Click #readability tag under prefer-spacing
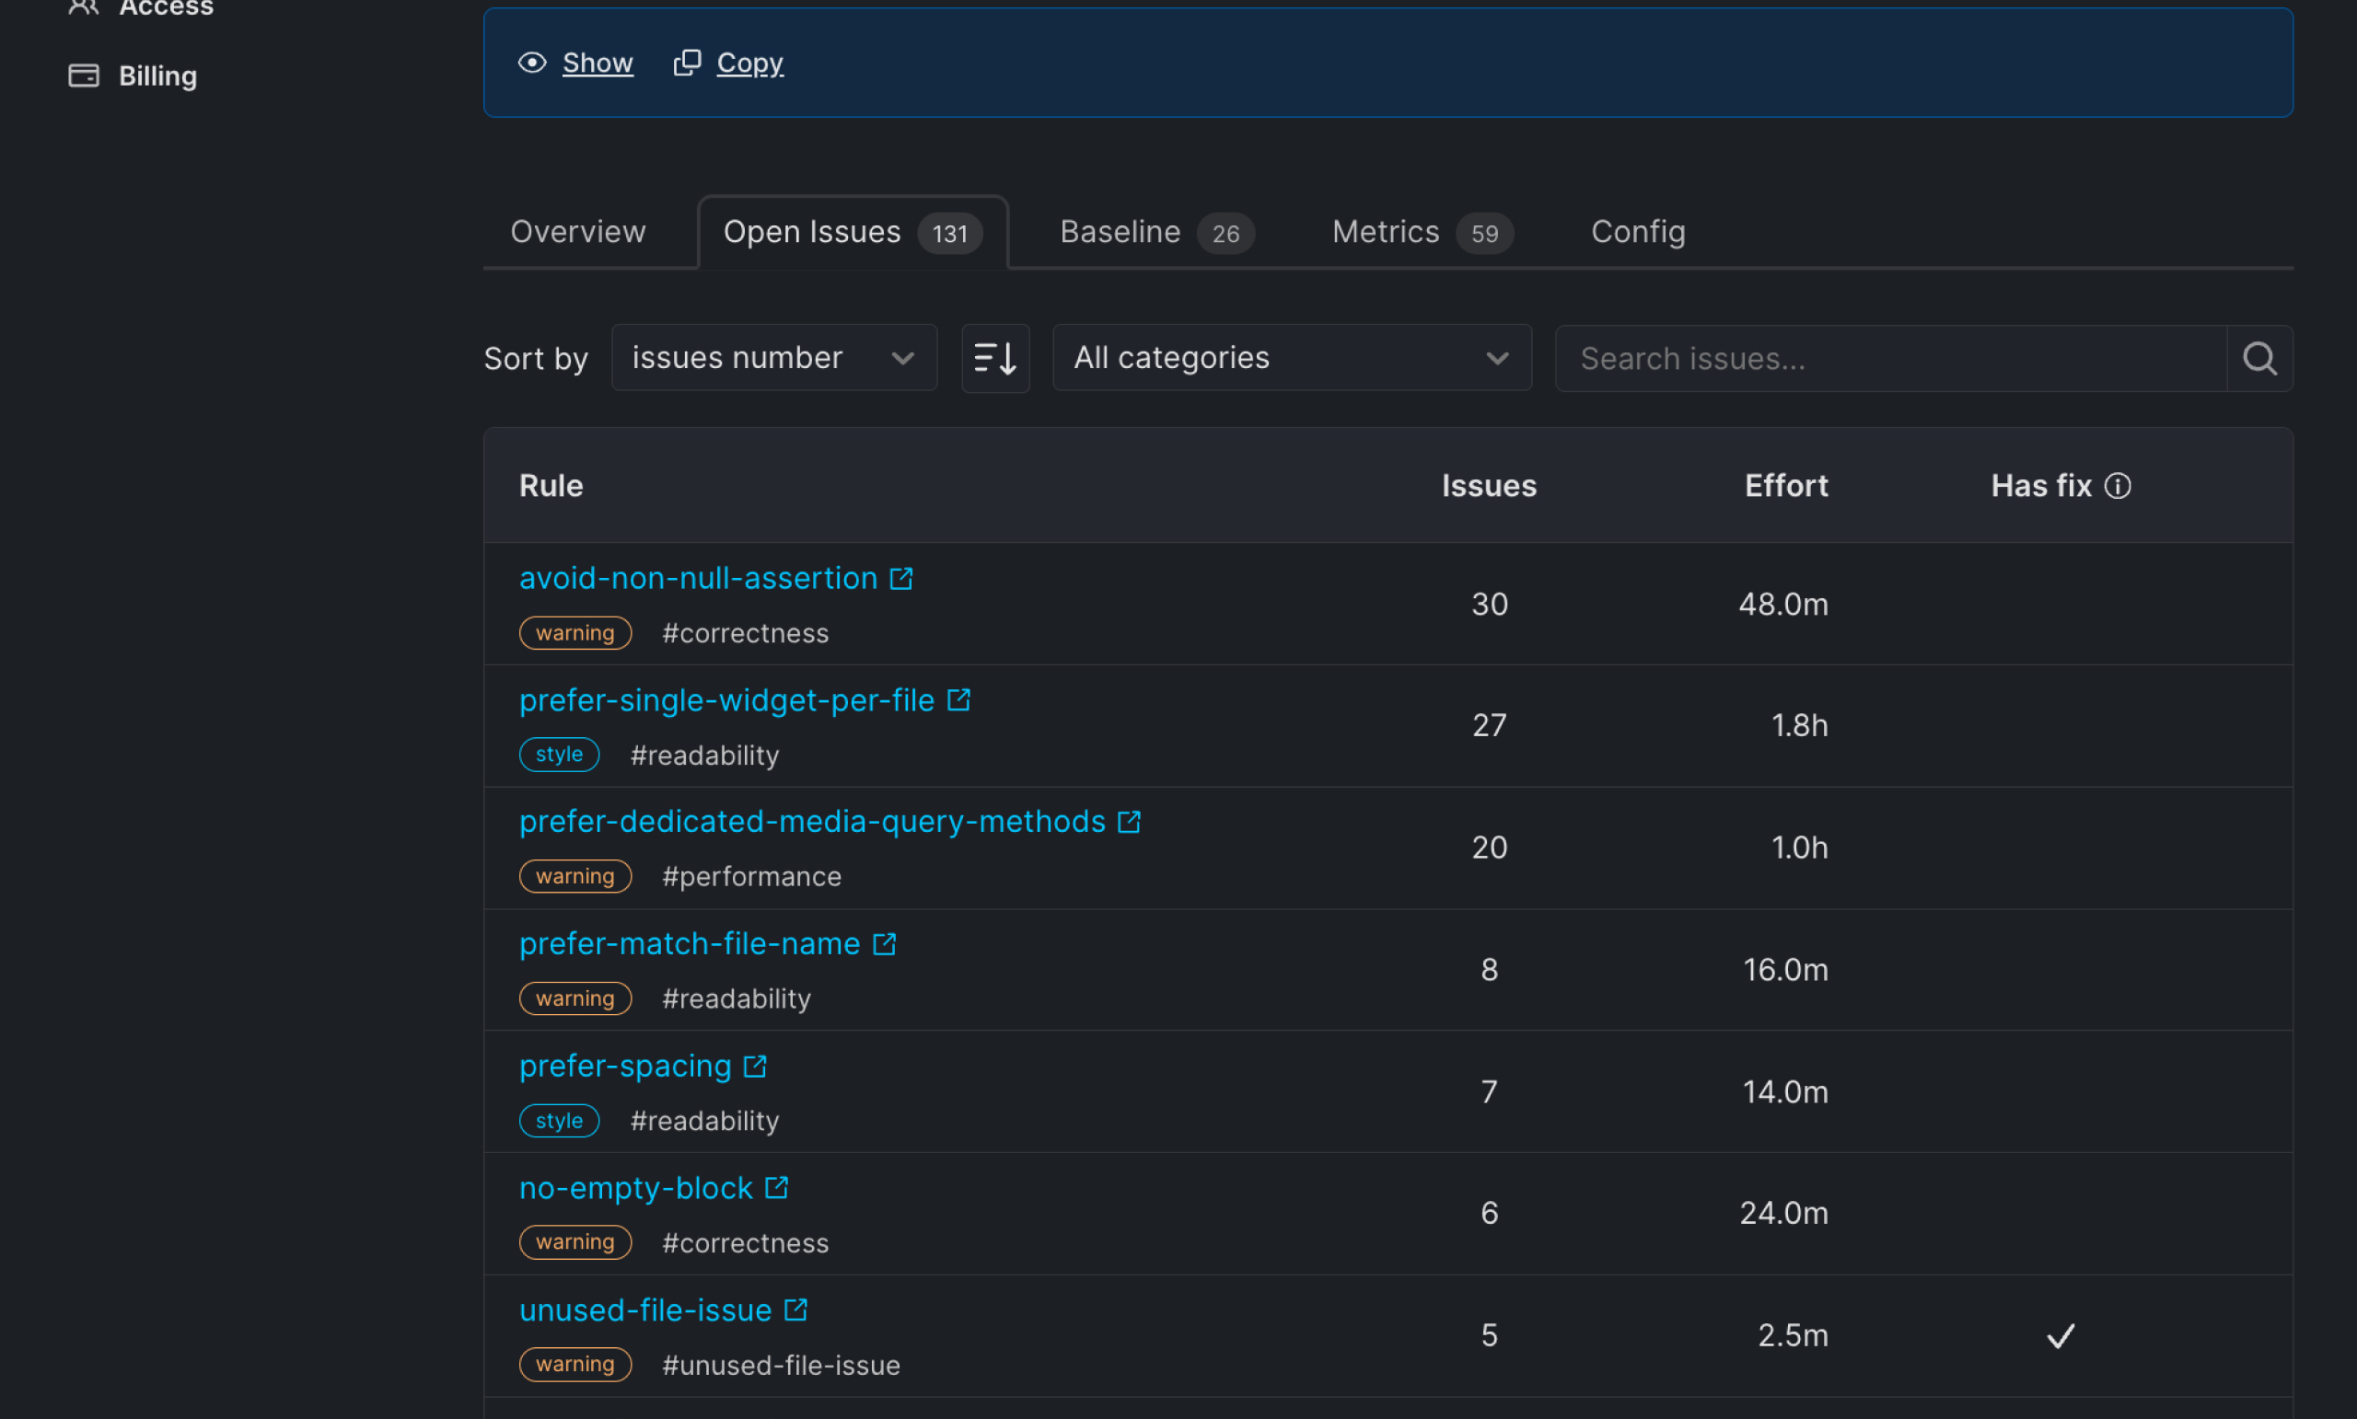 pyautogui.click(x=704, y=1121)
